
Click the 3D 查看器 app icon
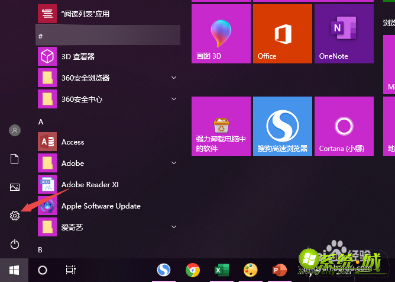(47, 56)
